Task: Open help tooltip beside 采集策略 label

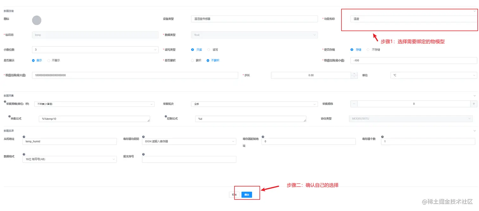Action: (x=5, y=102)
